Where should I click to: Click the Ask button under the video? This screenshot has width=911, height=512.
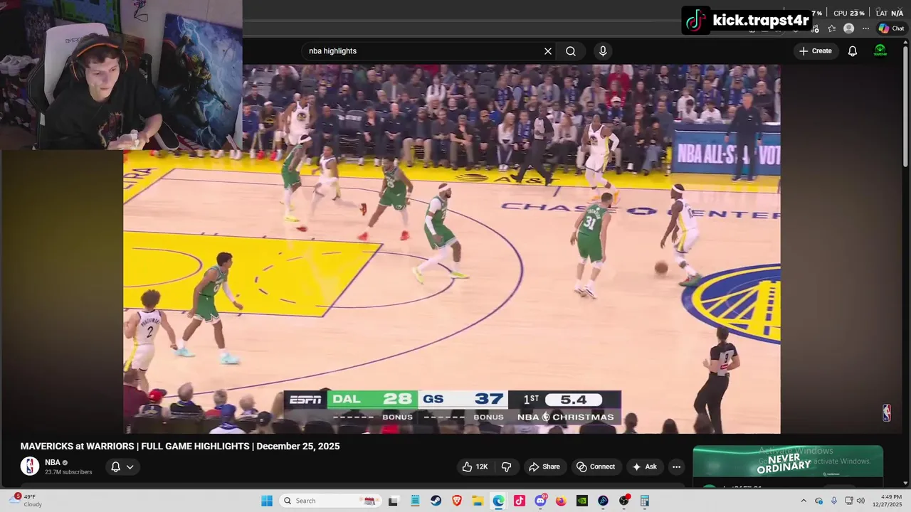point(644,466)
